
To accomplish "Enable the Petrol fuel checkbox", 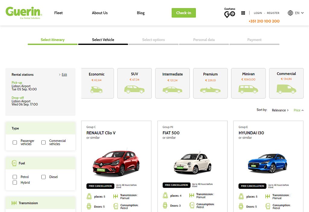I will (x=15, y=177).
